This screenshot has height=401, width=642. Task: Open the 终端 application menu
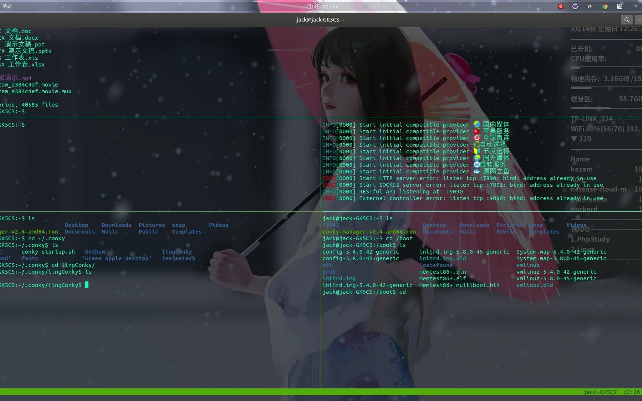pyautogui.click(x=7, y=6)
